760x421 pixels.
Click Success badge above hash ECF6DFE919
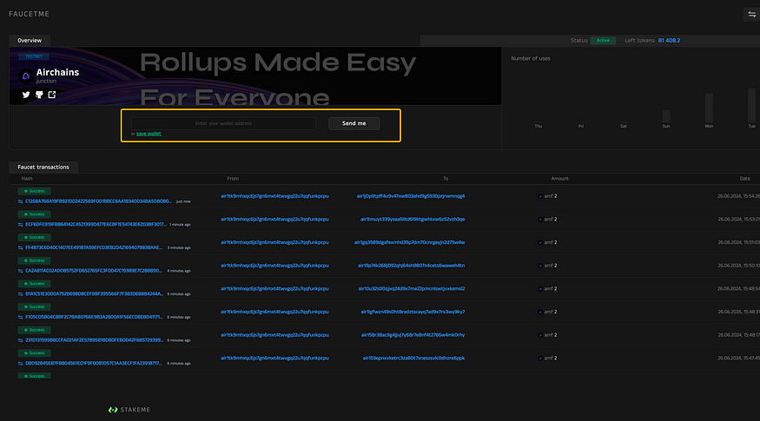point(35,214)
